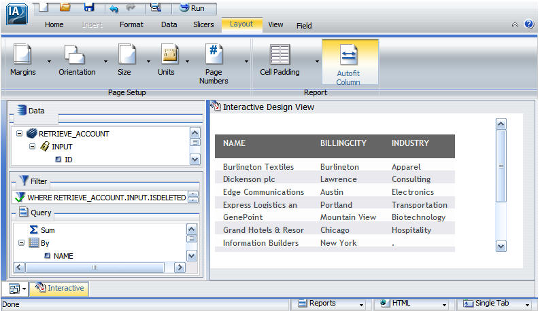This screenshot has height=311, width=540.
Task: Open the View ribbon tab
Action: (275, 24)
